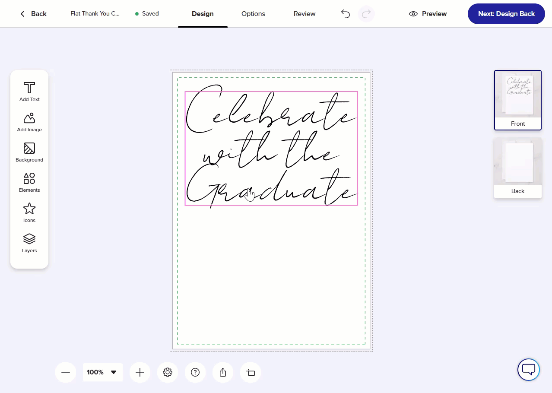Switch to the Options tab
Viewport: 552px width, 393px height.
253,14
